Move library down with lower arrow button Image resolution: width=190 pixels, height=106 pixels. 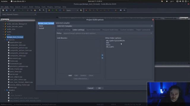[x=102, y=58]
